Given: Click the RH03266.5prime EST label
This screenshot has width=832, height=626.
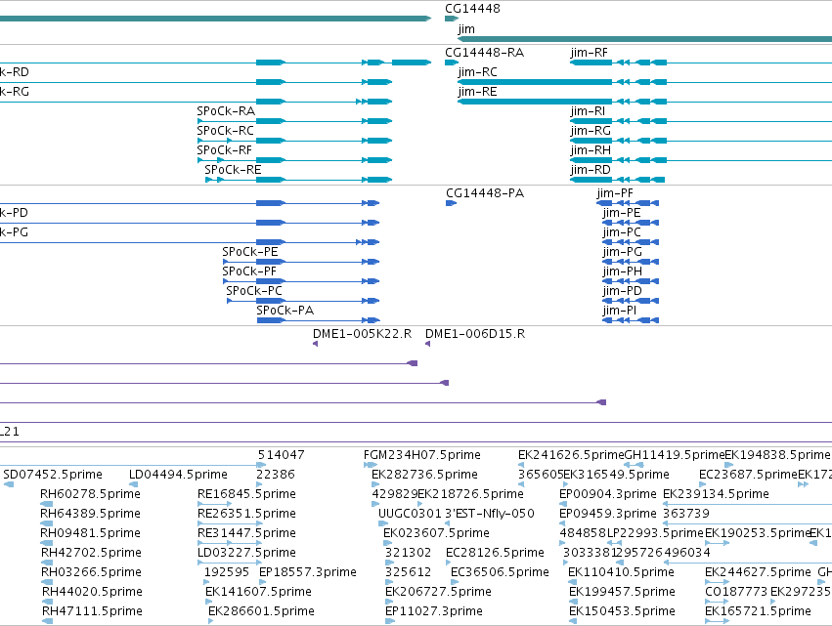Looking at the screenshot, I should [x=91, y=573].
